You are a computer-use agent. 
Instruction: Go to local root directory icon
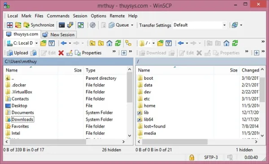click(x=101, y=43)
